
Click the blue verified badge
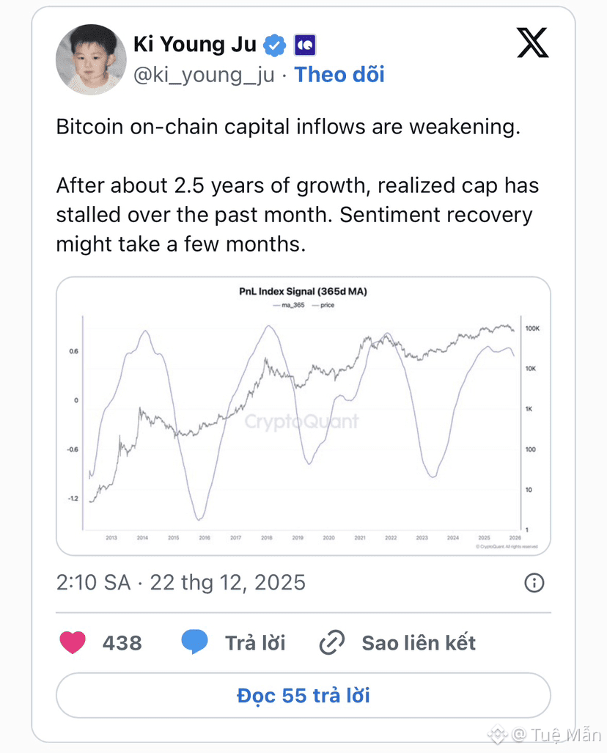(x=275, y=45)
